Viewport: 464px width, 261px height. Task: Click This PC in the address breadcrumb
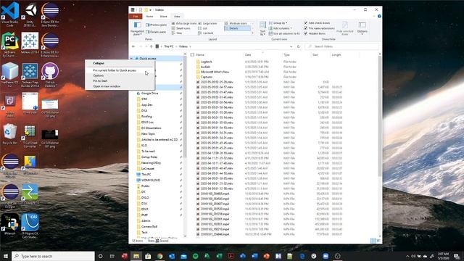point(168,46)
